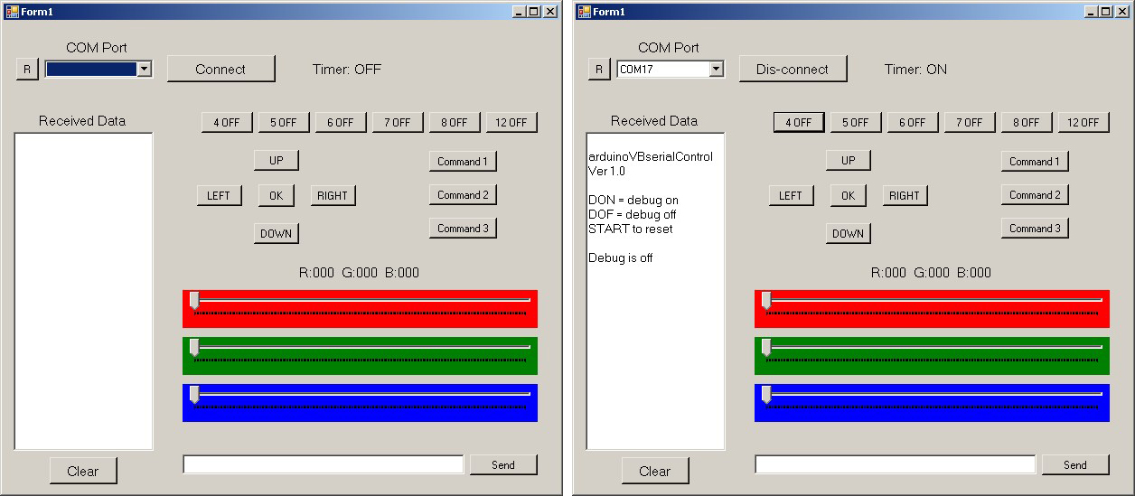Image resolution: width=1135 pixels, height=496 pixels.
Task: Click the Connect button in left window
Action: 220,69
